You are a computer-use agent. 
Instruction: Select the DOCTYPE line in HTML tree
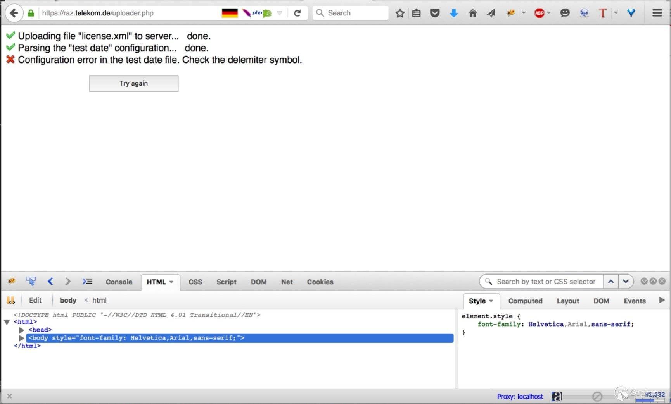(137, 315)
